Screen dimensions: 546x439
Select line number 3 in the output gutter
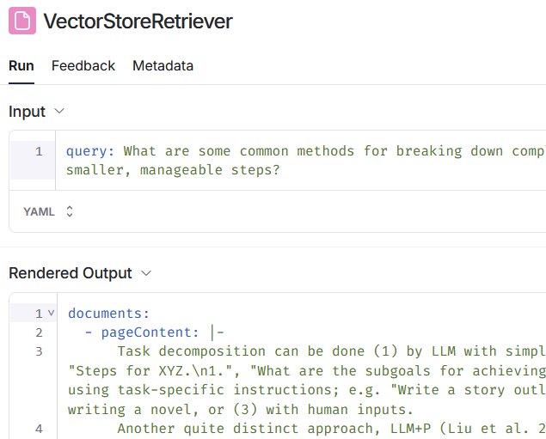pyautogui.click(x=39, y=351)
